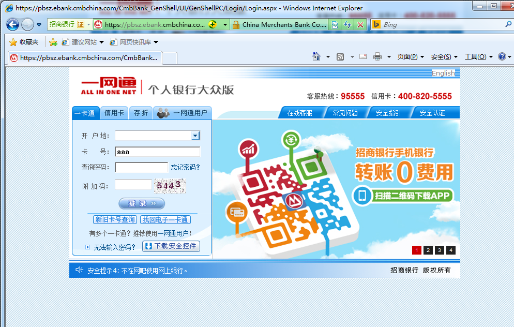Open the 安全认证 security certification tab
Viewport: 514px width, 327px height.
pyautogui.click(x=432, y=113)
